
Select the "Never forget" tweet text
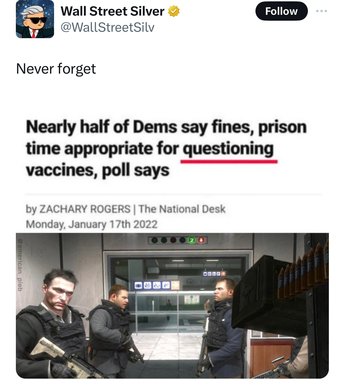point(56,69)
